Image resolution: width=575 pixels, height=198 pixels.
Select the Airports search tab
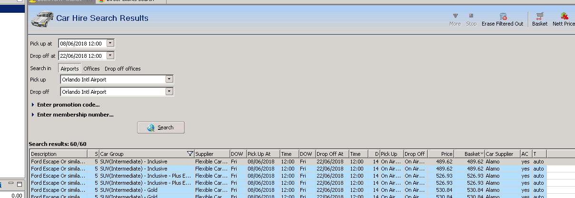tap(69, 69)
